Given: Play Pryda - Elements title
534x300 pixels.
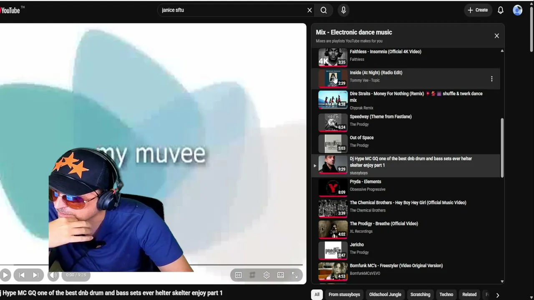Looking at the screenshot, I should (365, 182).
